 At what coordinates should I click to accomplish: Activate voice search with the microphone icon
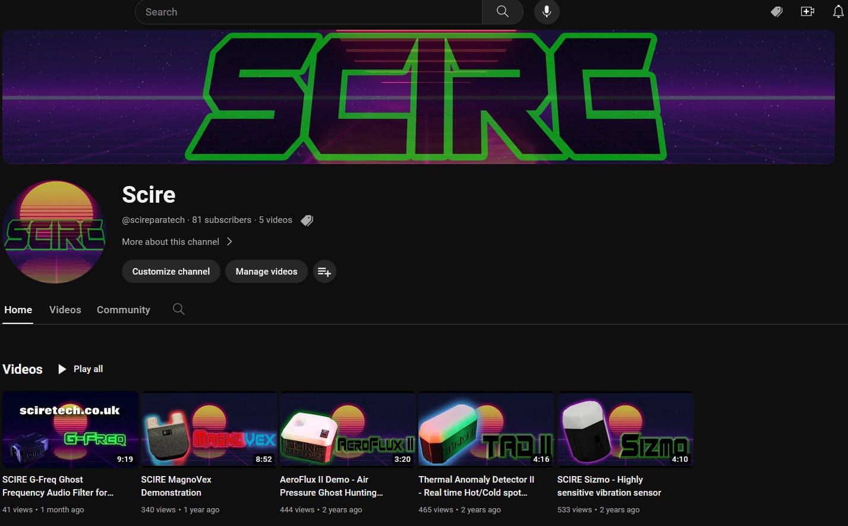[x=546, y=11]
